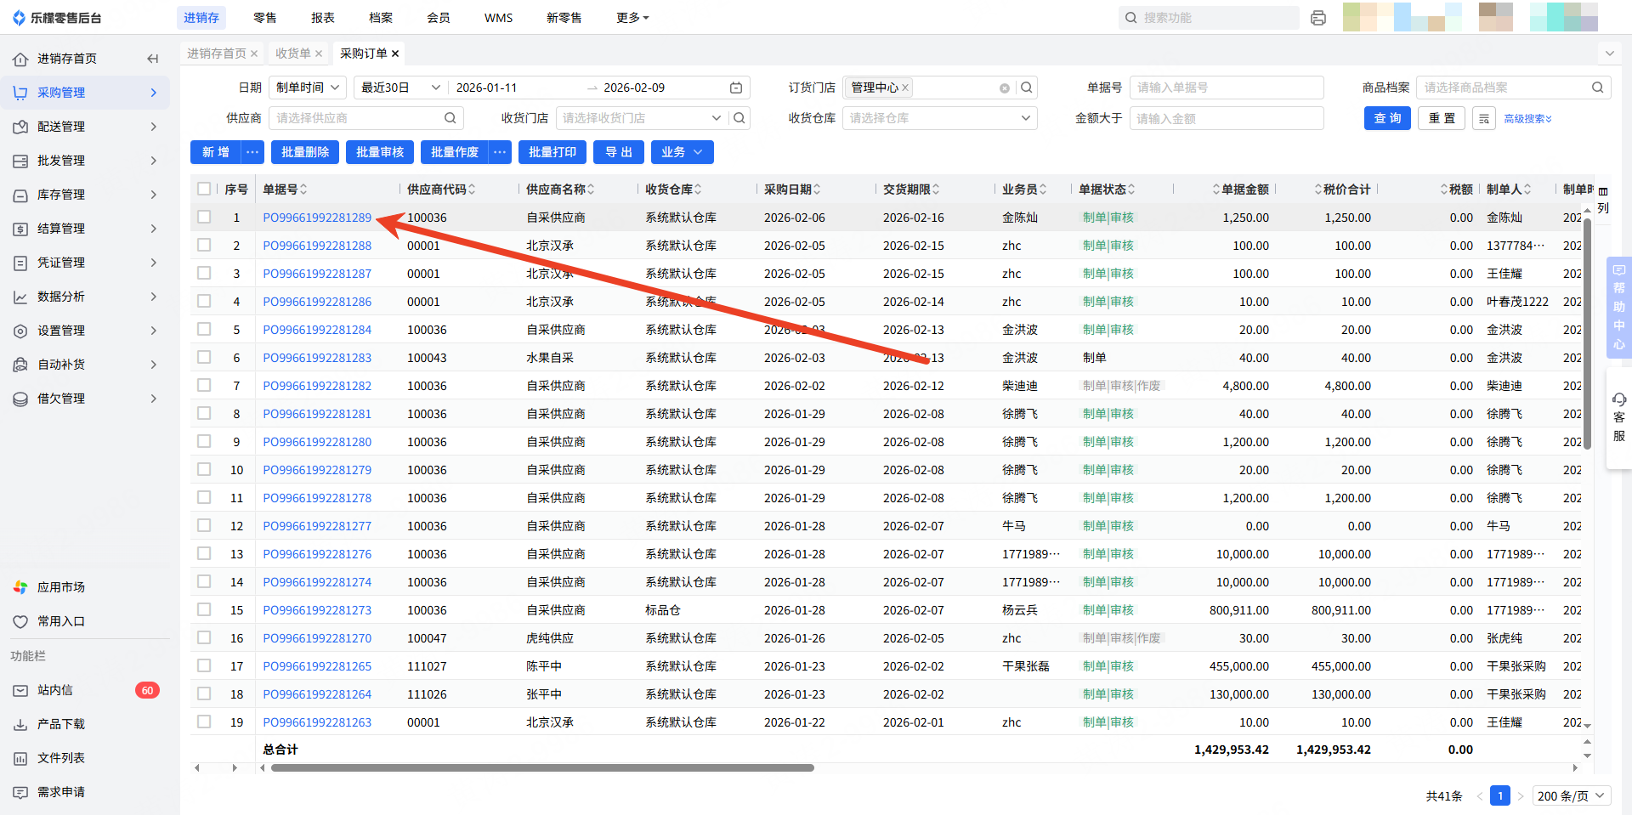1632x815 pixels.
Task: Open 业务 dropdown button
Action: pyautogui.click(x=683, y=152)
